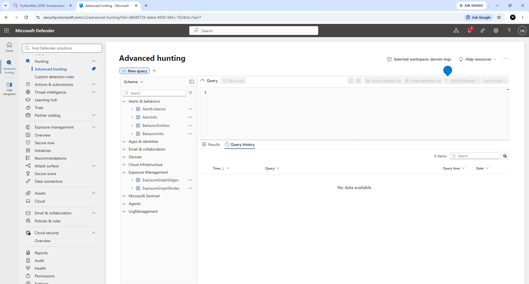Expand Devices schema group

[x=124, y=157]
